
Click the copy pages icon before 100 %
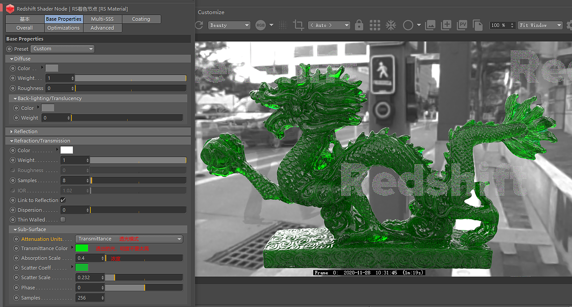pos(478,25)
